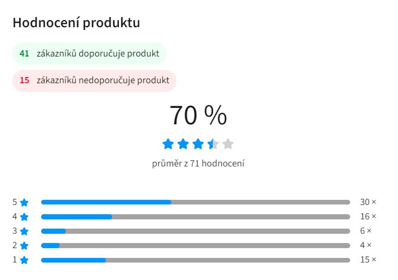Click the star icon beside the 2 rating row

24,246
